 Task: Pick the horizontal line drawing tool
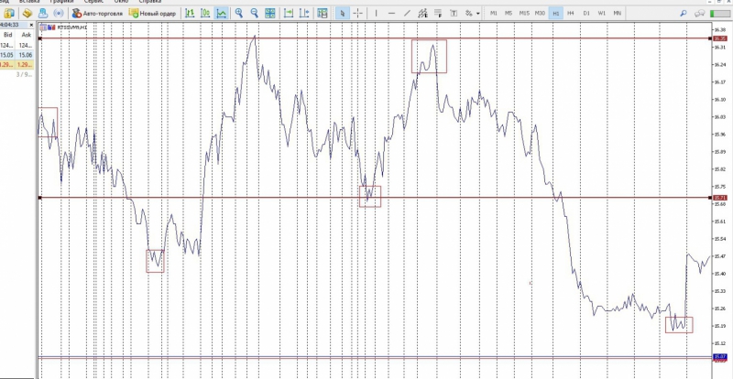(x=392, y=13)
